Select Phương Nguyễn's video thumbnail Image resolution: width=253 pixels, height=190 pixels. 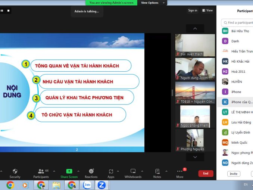point(195,140)
